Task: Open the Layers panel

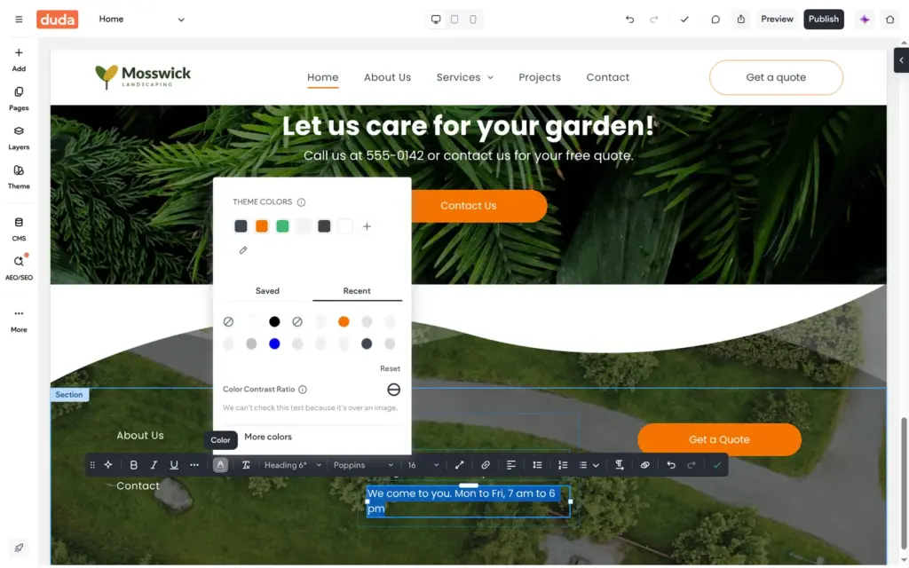Action: (19, 138)
